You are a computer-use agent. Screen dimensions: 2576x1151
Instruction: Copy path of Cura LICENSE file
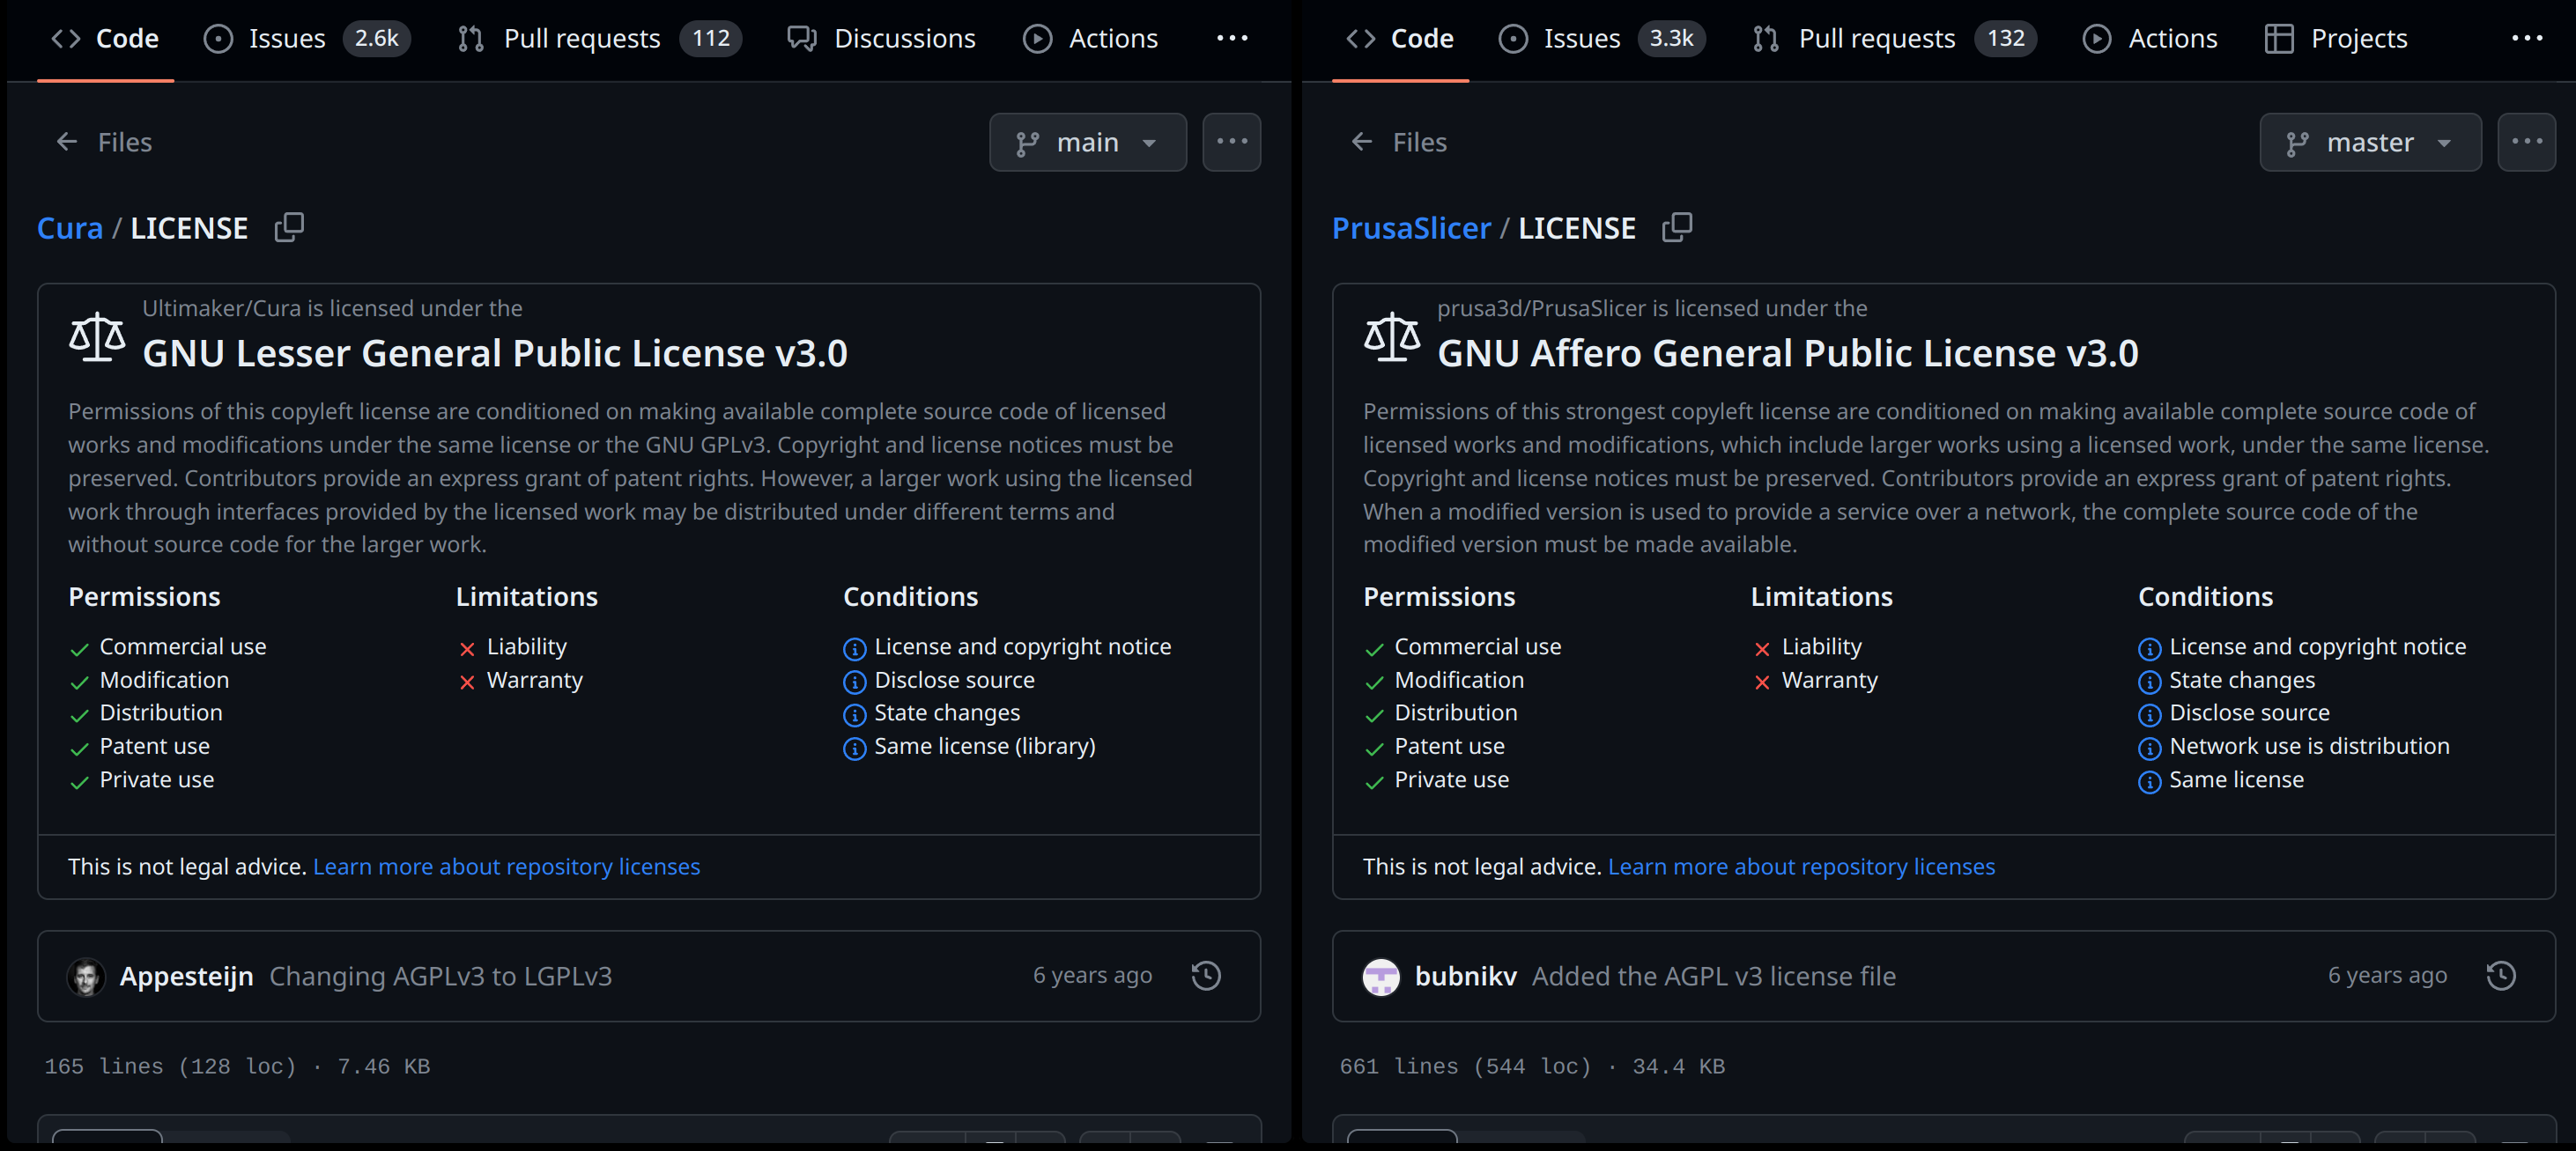289,227
